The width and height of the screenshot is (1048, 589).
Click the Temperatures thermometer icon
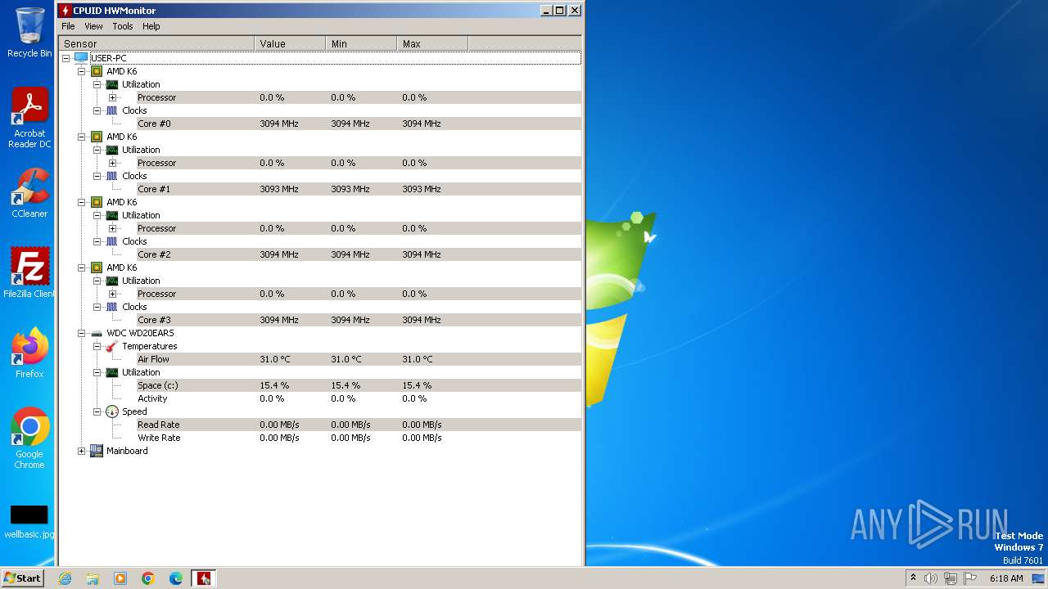pos(112,346)
